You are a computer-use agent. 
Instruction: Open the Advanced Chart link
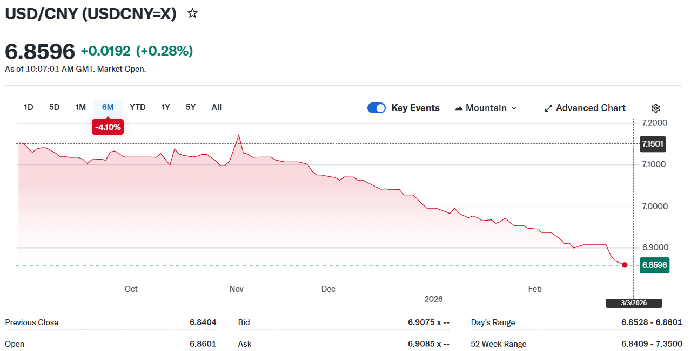[x=590, y=108]
